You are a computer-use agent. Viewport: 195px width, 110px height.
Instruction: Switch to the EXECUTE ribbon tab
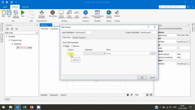point(25,7)
